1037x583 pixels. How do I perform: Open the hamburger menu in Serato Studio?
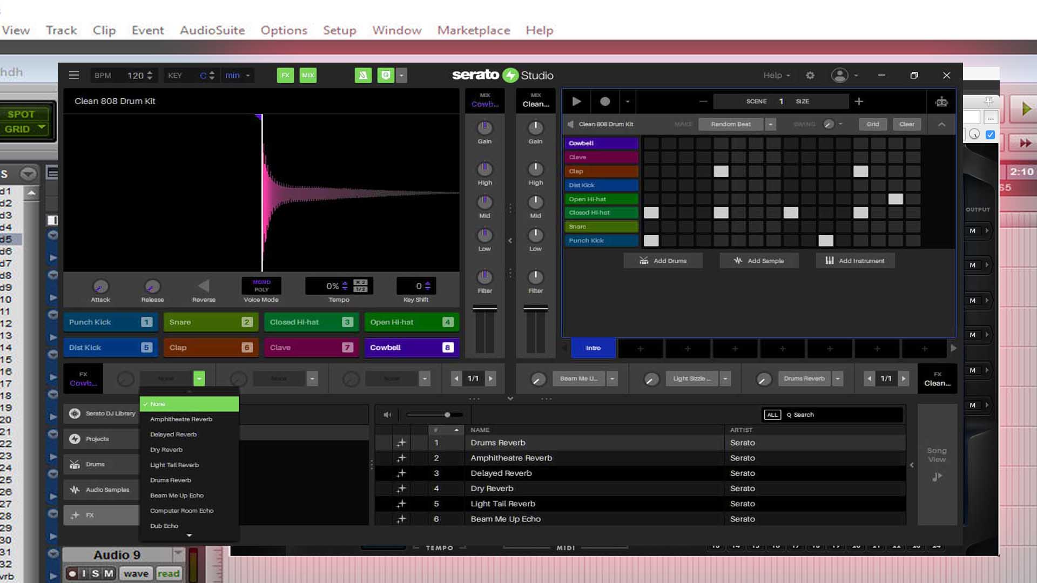pyautogui.click(x=74, y=75)
